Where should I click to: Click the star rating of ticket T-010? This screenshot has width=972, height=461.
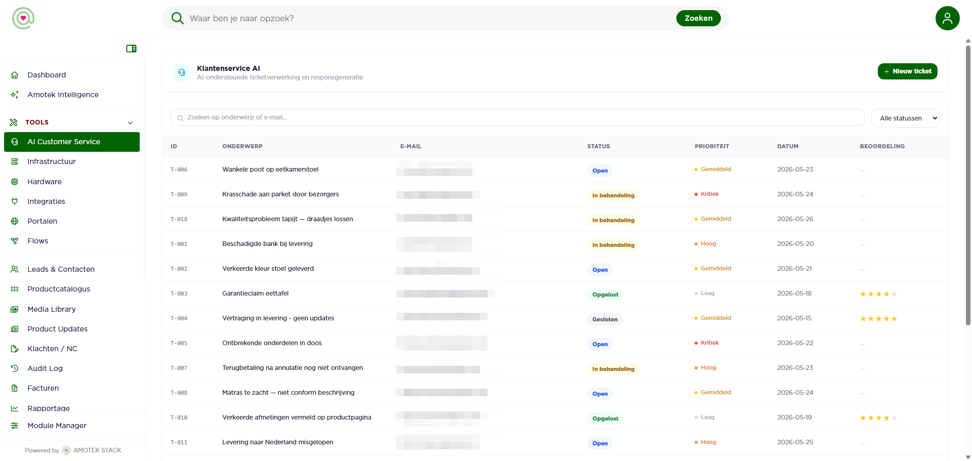coord(878,418)
